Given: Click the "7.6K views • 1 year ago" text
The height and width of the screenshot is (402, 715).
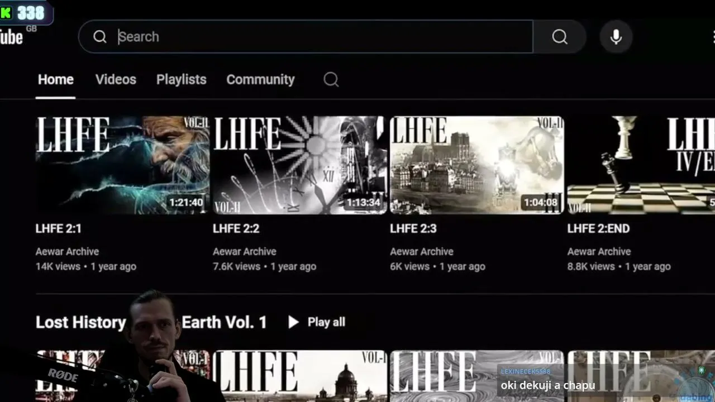Looking at the screenshot, I should point(265,267).
